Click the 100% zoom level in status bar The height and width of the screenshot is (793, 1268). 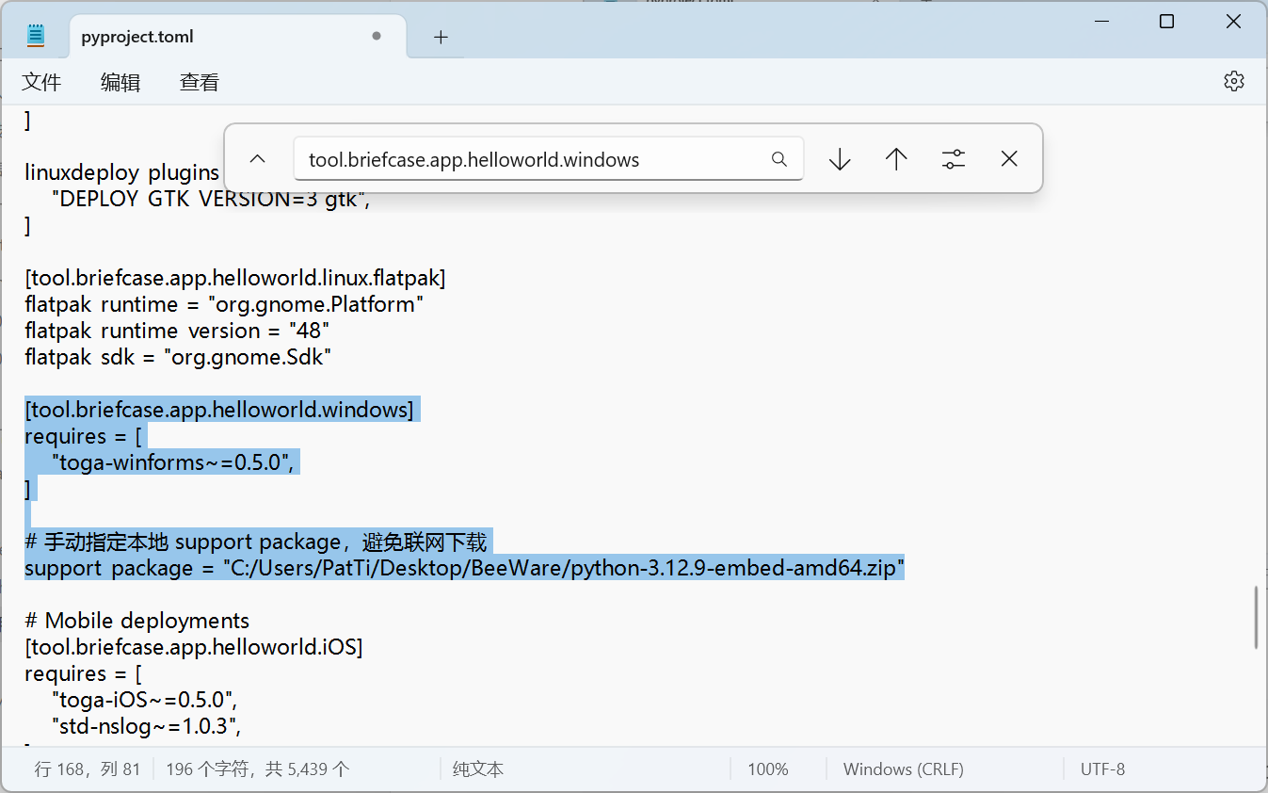(768, 769)
